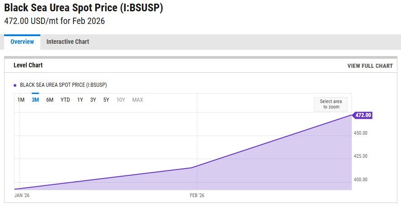Switch chart range to YTD
Image resolution: width=401 pixels, height=207 pixels.
65,100
